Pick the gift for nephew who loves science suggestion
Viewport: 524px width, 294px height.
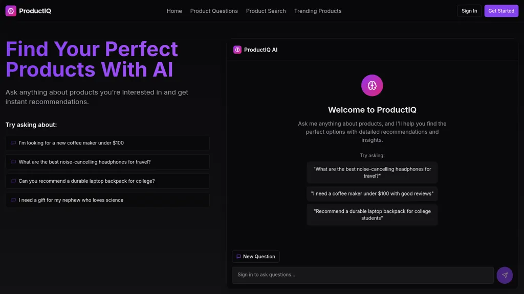click(107, 200)
